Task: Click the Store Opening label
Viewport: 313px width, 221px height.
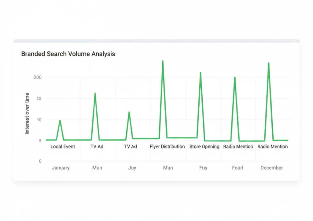Action: 204,147
